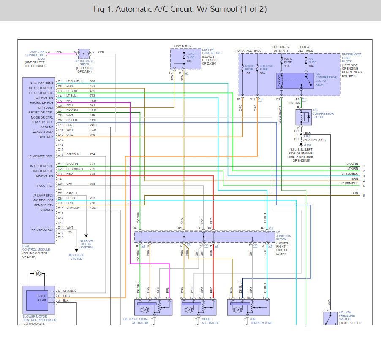Viewport: 381px width, 337px height.
Task: Click the FRT HVAC fuse 30A symbol
Action: point(257,68)
